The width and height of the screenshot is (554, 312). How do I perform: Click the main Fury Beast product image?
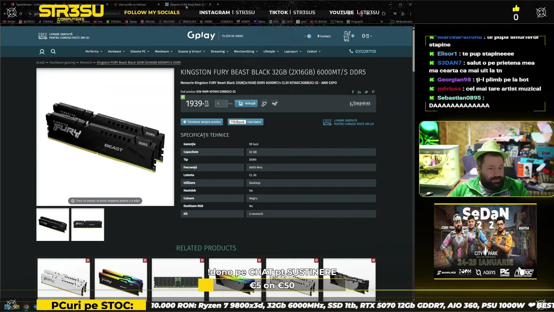tap(105, 137)
